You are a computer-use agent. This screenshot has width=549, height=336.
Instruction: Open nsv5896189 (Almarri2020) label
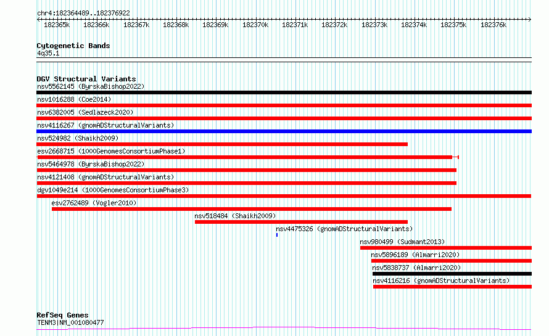[x=415, y=255]
